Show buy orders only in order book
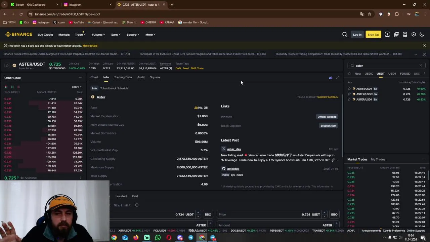Screen dimensions: 430x242 click(12, 87)
